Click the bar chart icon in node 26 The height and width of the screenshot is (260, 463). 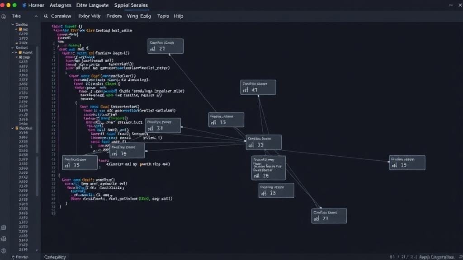(257, 176)
